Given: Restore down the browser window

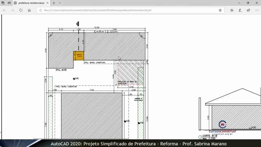Looking at the screenshot, I should pyautogui.click(x=248, y=3).
